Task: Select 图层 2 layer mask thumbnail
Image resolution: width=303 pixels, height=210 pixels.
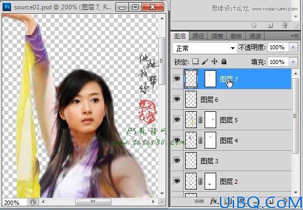Action: click(210, 181)
